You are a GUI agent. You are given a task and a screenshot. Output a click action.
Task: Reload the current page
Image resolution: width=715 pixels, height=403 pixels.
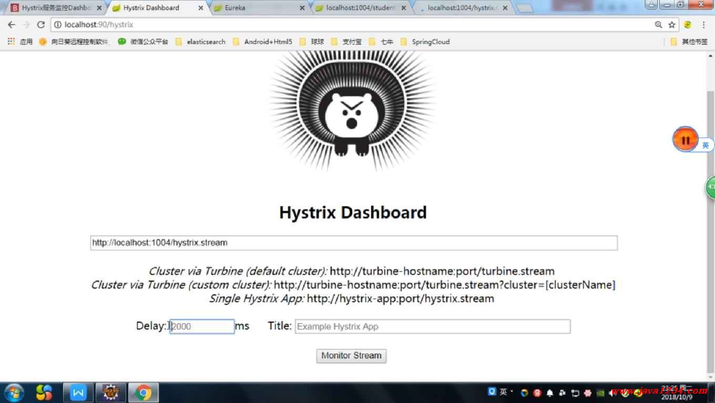coord(41,25)
